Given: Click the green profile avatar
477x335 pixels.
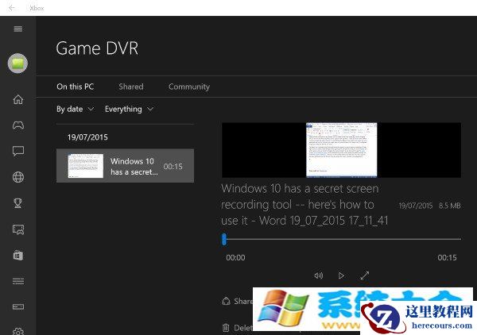Looking at the screenshot, I should point(17,64).
